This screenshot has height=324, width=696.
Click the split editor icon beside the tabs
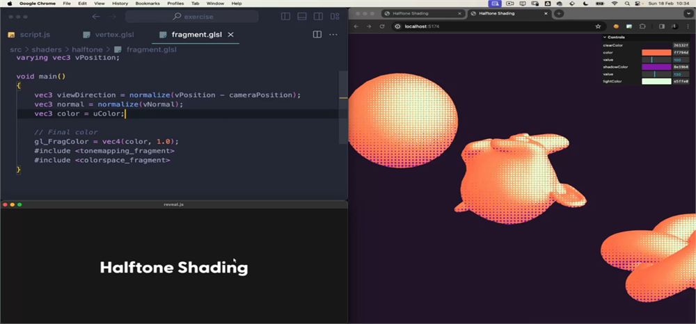tap(317, 35)
